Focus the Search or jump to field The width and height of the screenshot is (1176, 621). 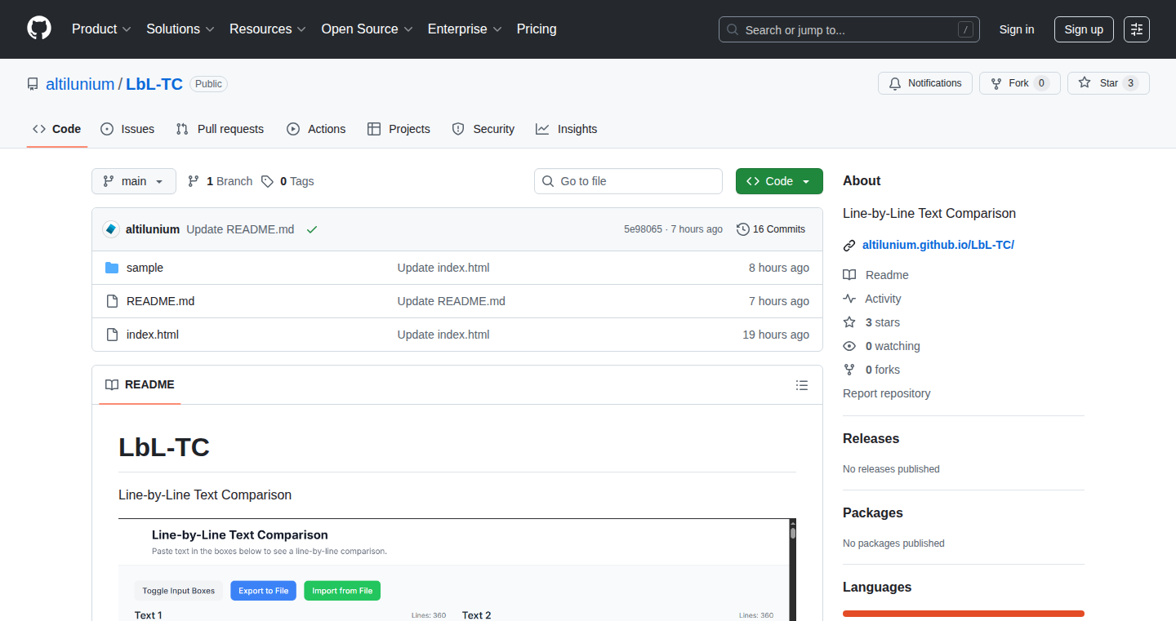tap(849, 29)
